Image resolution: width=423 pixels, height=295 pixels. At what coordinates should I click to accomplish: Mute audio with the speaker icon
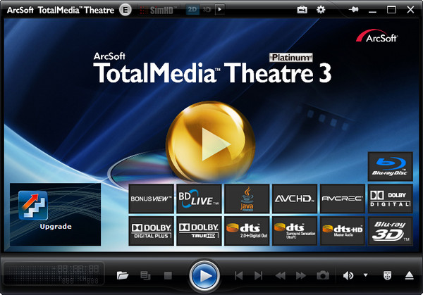[348, 275]
